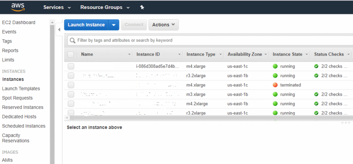
Task: Open the Name column sort arrow
Action: [x=129, y=55]
